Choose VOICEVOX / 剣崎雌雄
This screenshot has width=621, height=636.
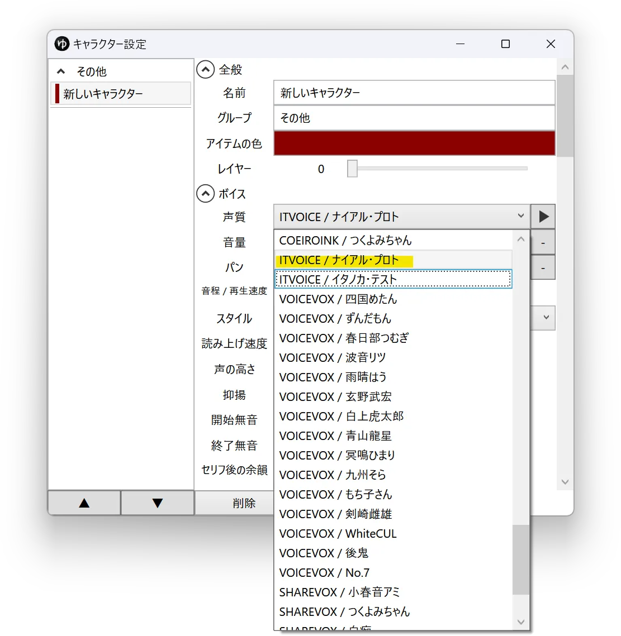393,514
